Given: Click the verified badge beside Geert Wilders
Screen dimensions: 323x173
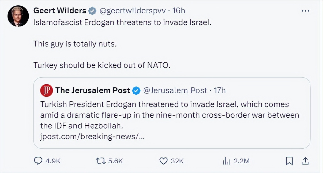Looking at the screenshot, I should point(93,11).
